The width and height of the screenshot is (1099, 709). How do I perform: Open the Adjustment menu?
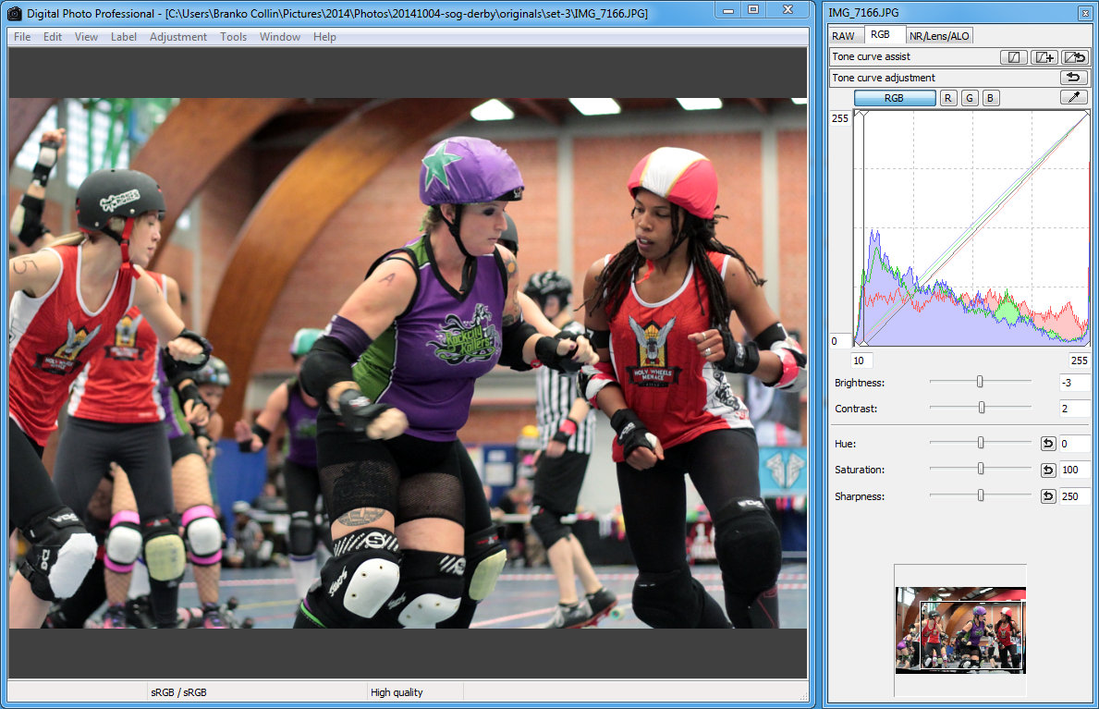(178, 37)
